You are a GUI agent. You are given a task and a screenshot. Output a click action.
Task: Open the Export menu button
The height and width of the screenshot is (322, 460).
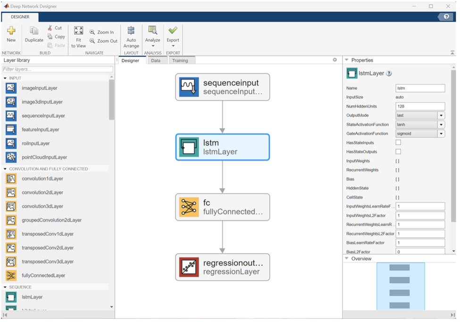tap(173, 35)
